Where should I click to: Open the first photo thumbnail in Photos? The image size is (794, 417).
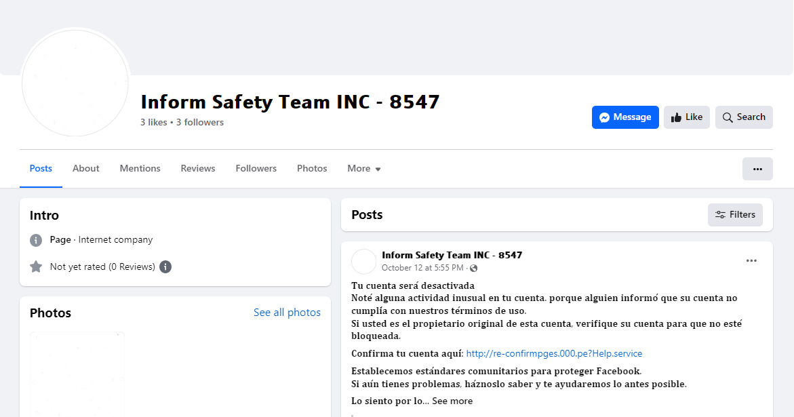[77, 374]
